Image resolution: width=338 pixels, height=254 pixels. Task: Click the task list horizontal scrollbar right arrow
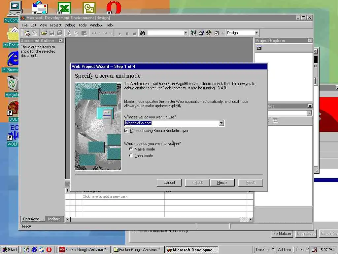[251, 220]
